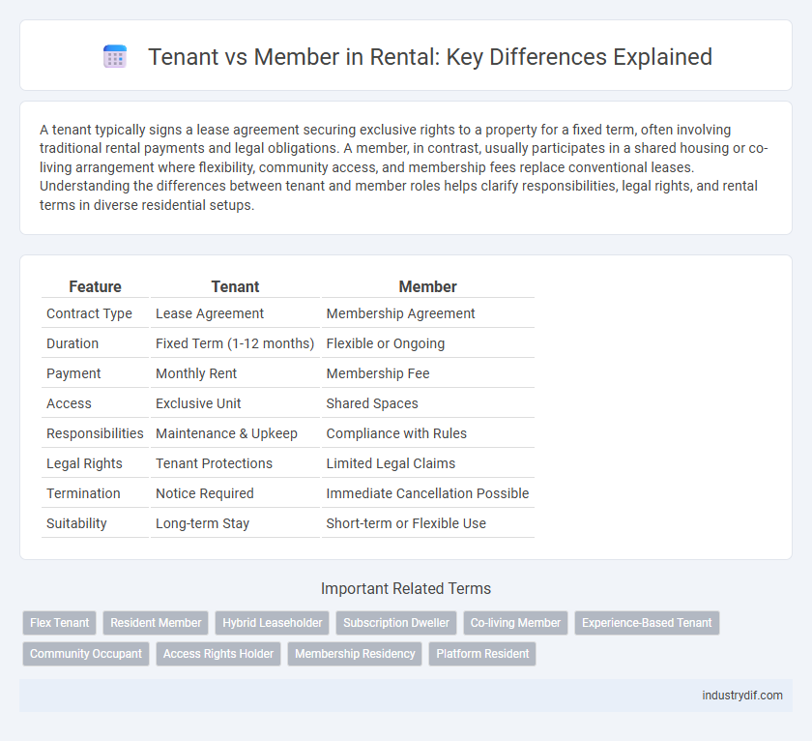The width and height of the screenshot is (812, 741).
Task: Click the intro paragraph about tenant leases
Action: (x=404, y=167)
